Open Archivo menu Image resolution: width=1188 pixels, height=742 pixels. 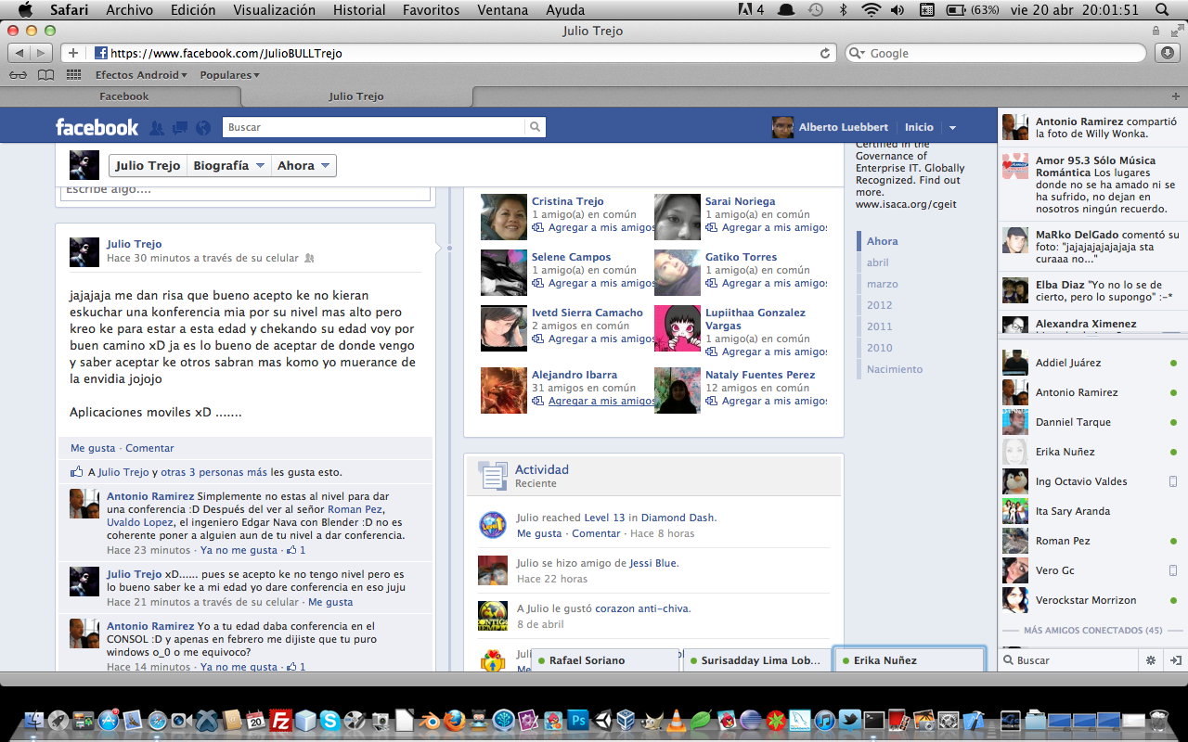[130, 10]
